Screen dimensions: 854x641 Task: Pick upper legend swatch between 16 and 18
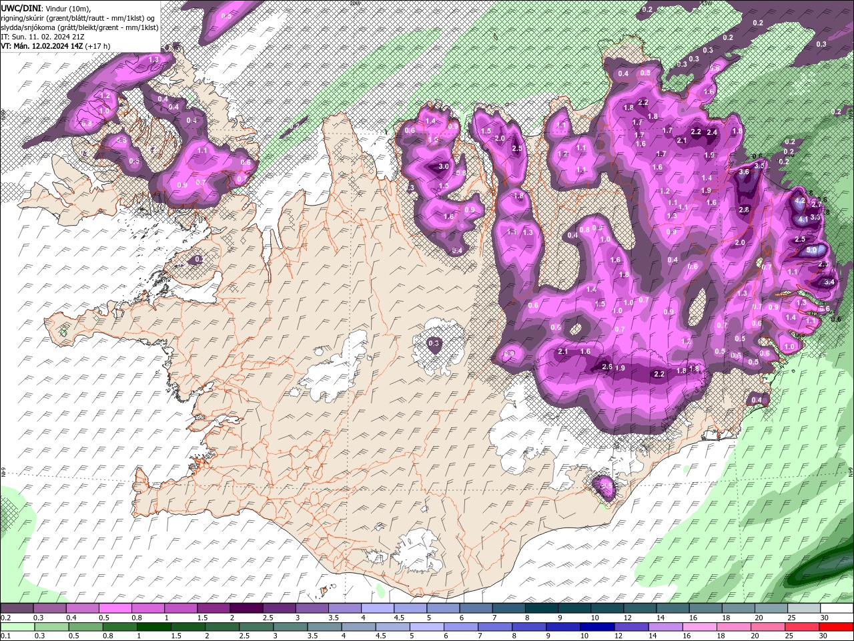click(706, 608)
